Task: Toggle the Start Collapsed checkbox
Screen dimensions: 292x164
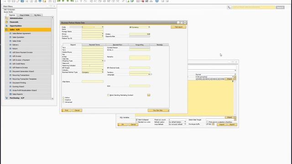Action: pos(137,119)
